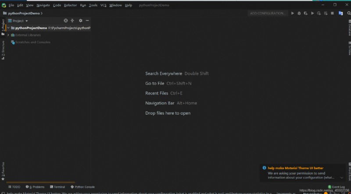This screenshot has width=351, height=194.
Task: Open the Terminal tool window tab
Action: pos(57,187)
